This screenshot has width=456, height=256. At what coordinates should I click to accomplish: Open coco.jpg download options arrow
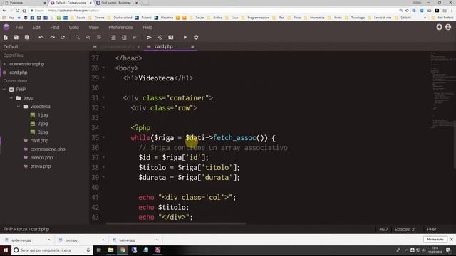(103, 240)
